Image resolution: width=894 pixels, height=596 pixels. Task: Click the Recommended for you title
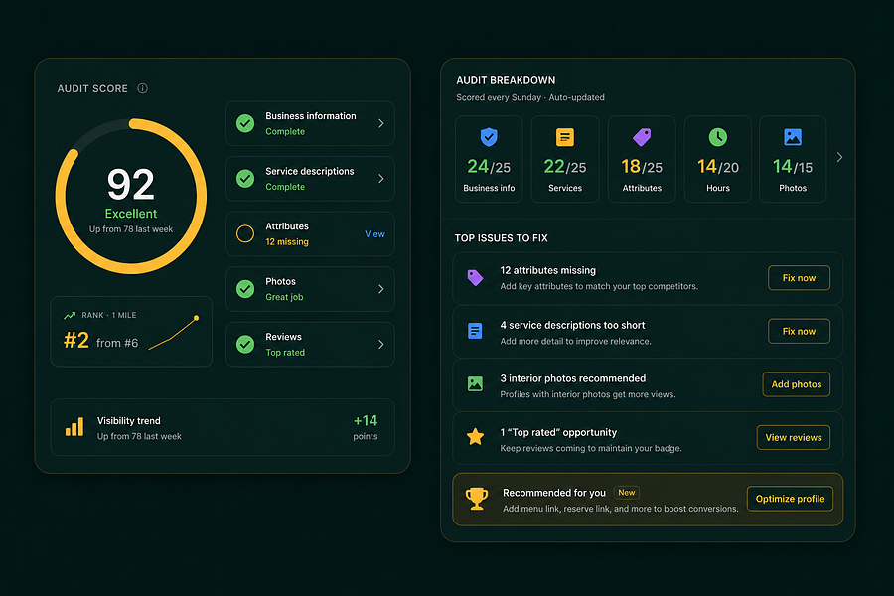point(554,493)
